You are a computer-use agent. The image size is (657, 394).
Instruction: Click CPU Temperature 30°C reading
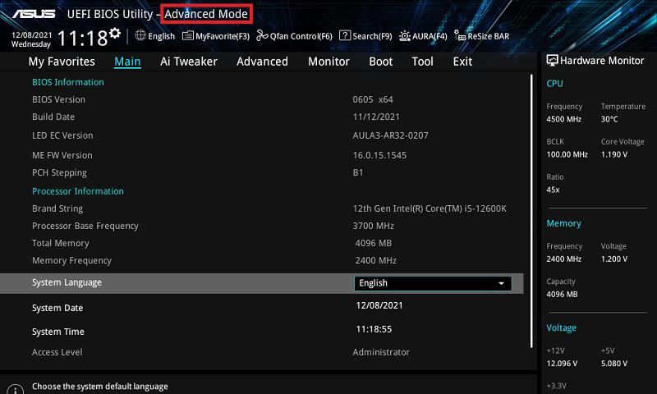point(609,119)
